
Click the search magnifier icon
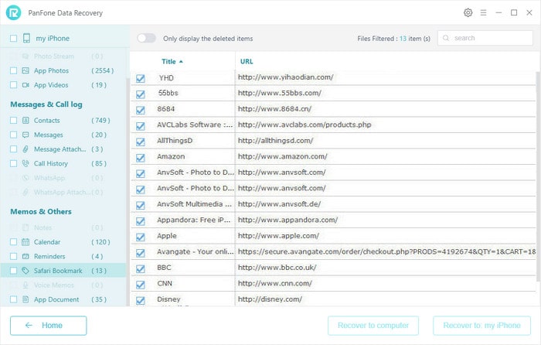point(446,38)
